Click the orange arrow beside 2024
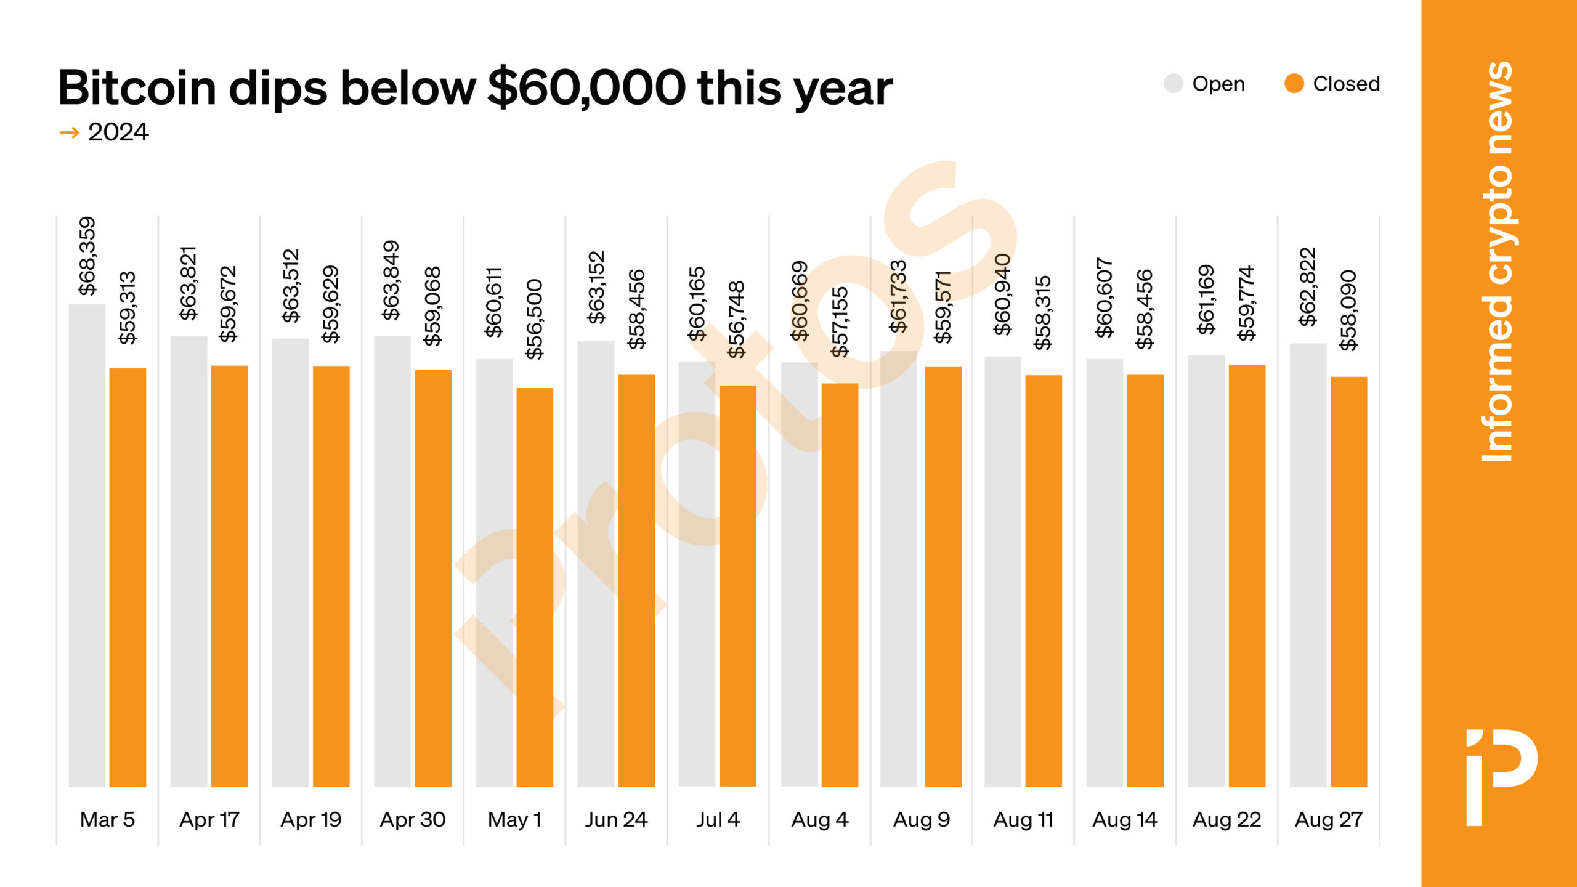 click(70, 132)
